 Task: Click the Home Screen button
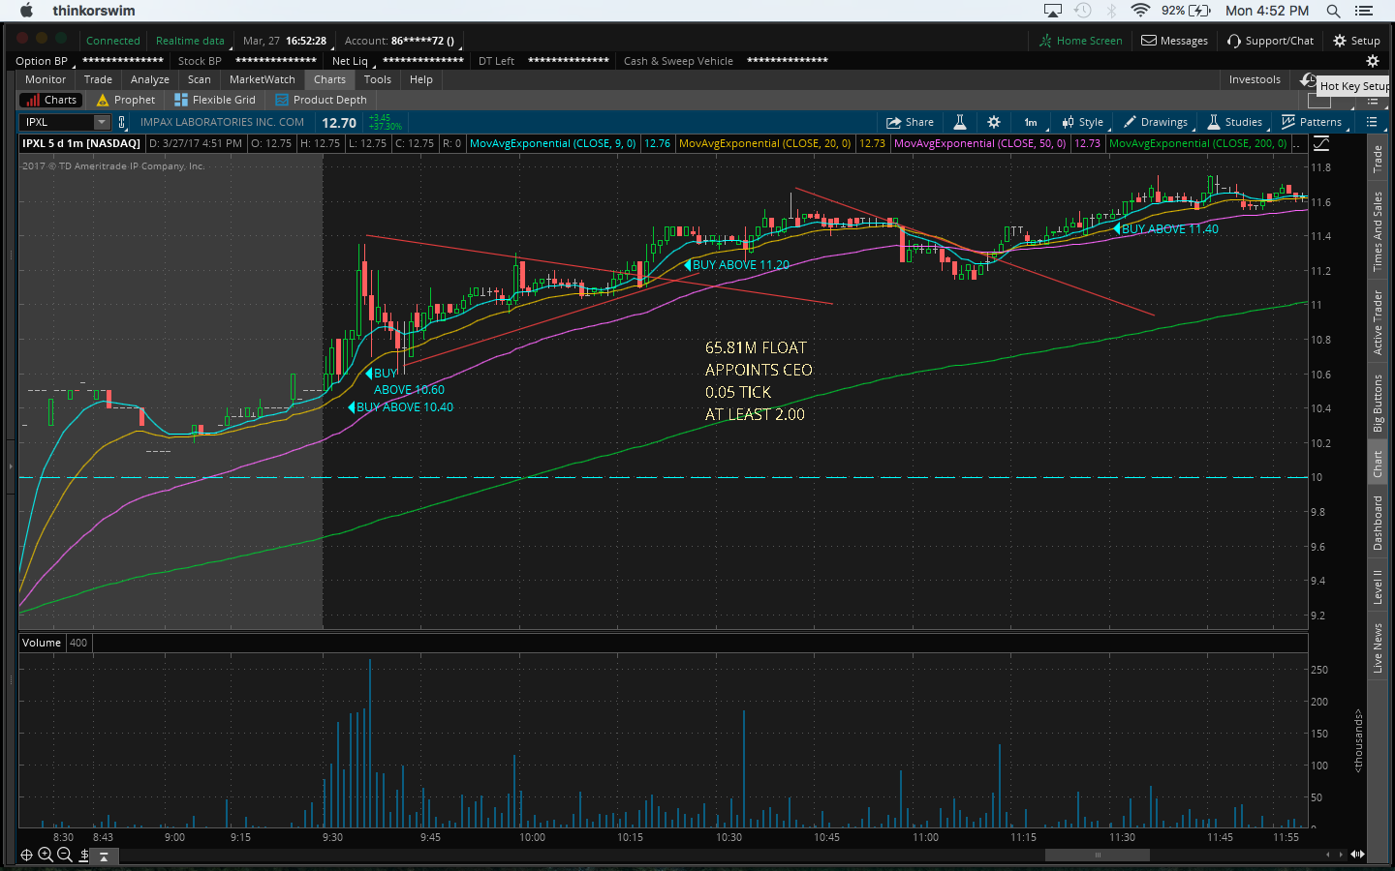(x=1081, y=41)
